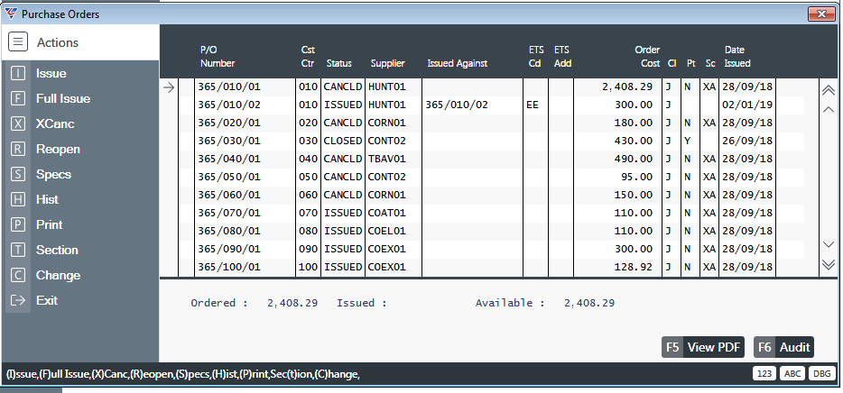The width and height of the screenshot is (843, 393).
Task: Click the I key icon for Issue
Action: (18, 74)
